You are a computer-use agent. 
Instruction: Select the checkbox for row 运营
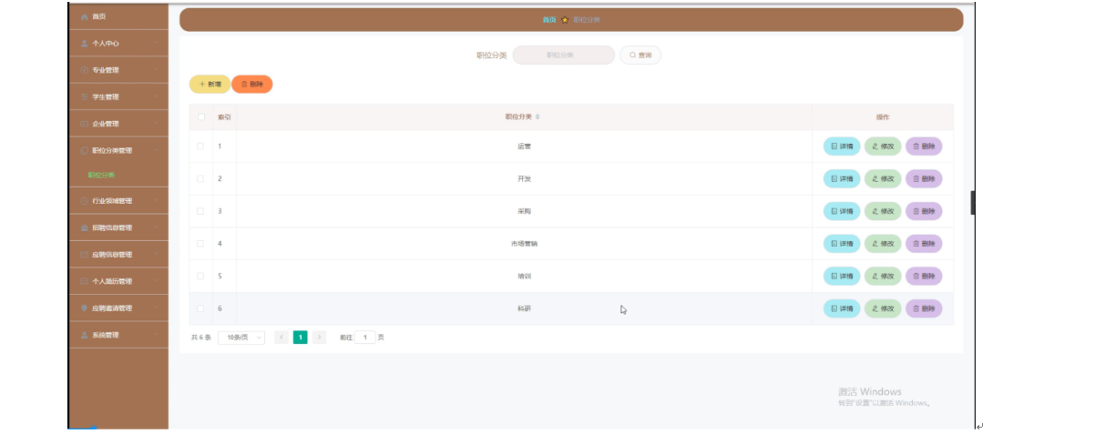200,146
